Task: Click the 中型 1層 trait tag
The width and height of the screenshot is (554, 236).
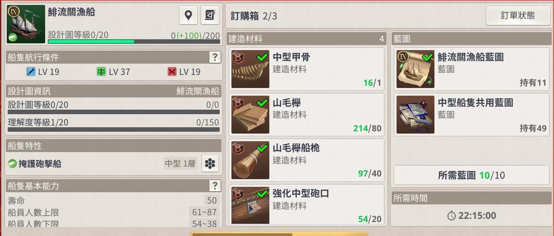Action: pos(180,164)
